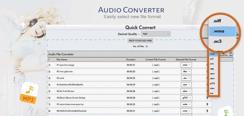Click the File Name column header
This screenshot has width=244, height=116.
62,60
